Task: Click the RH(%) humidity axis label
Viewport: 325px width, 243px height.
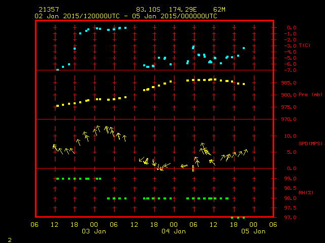Action: [306, 192]
